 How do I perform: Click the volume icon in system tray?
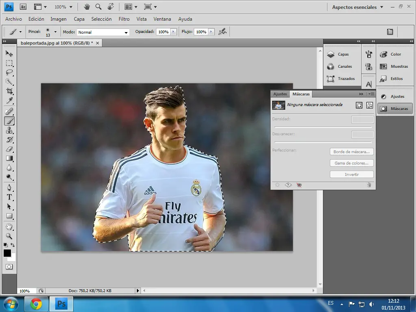pos(371,304)
